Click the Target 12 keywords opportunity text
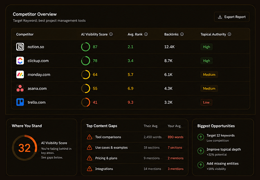Viewport: 260px width, 180px height. click(220, 136)
